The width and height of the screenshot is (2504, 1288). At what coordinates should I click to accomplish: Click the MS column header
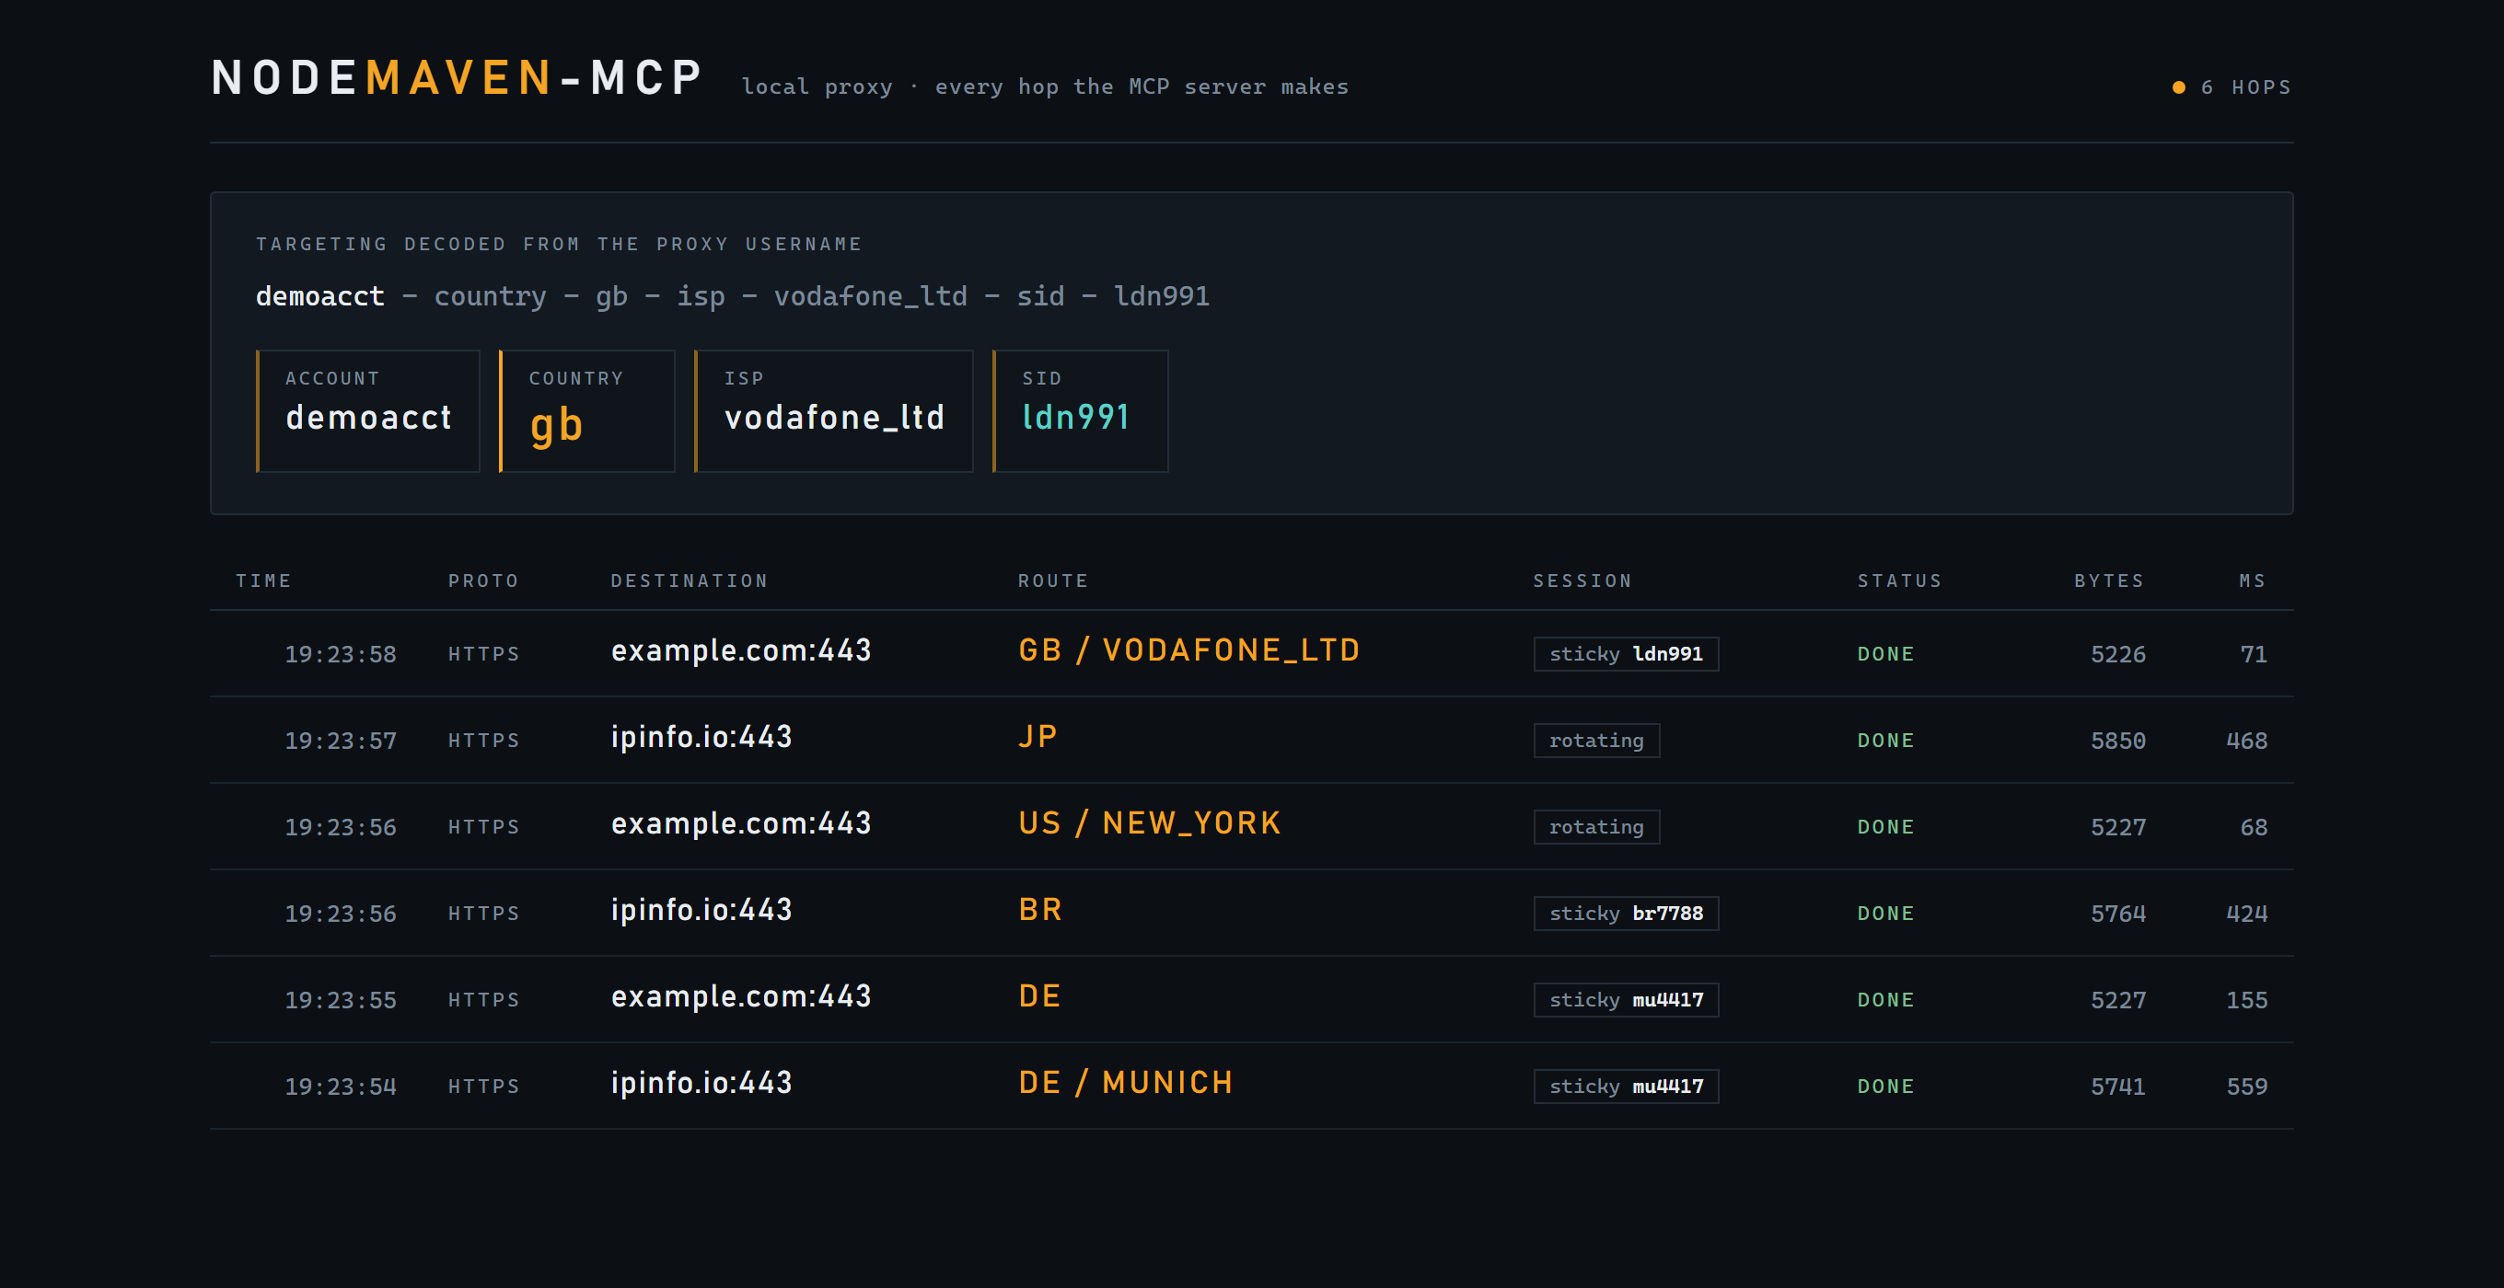coord(2253,581)
